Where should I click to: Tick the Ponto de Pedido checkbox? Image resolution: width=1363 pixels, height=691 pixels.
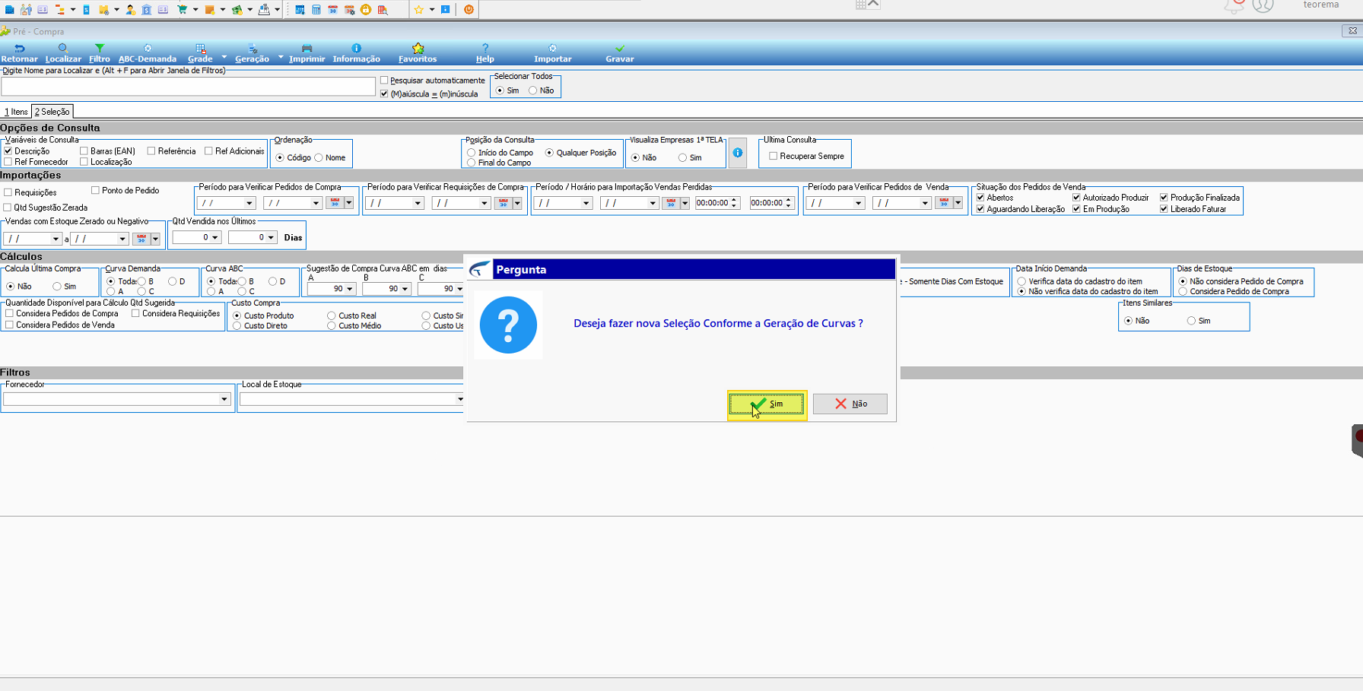coord(95,190)
